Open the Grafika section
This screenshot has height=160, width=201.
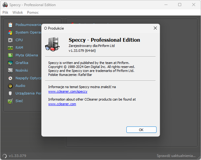point(22,63)
